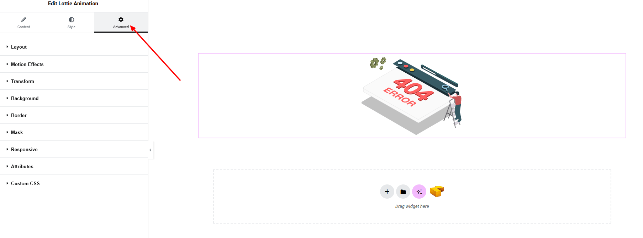
Task: Click the Advanced tab gear icon
Action: [121, 20]
